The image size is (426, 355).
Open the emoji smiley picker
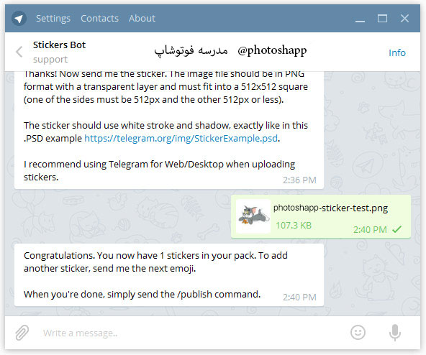click(x=358, y=332)
